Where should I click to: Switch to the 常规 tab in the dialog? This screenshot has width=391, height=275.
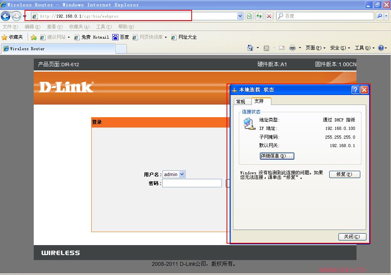coord(242,101)
